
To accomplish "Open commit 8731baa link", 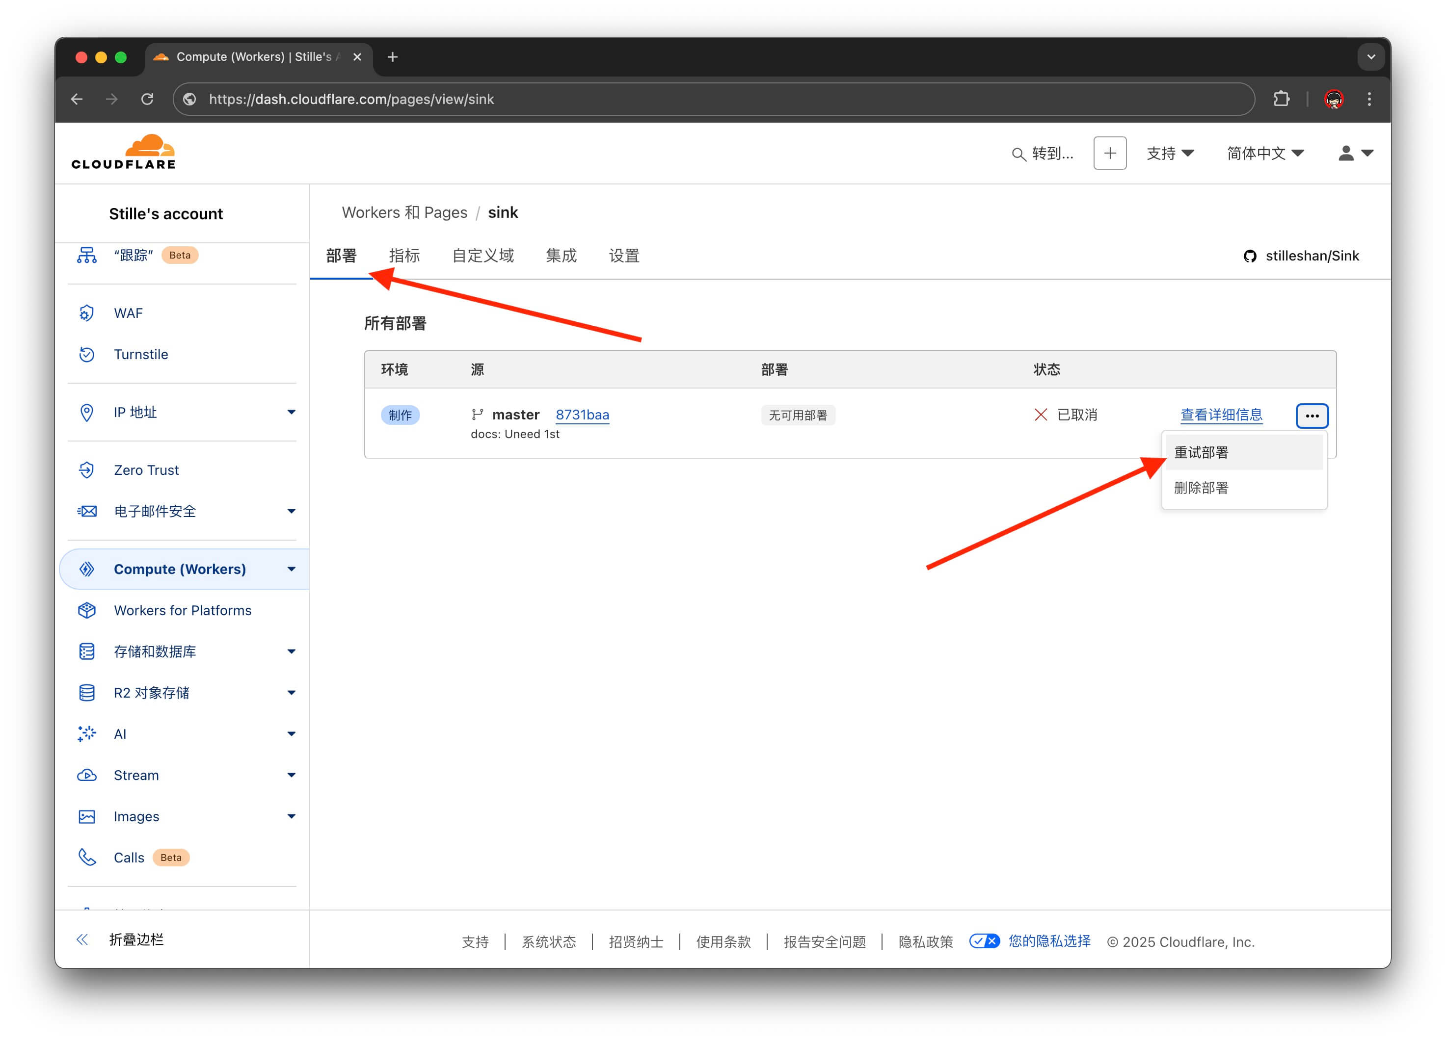I will tap(582, 415).
